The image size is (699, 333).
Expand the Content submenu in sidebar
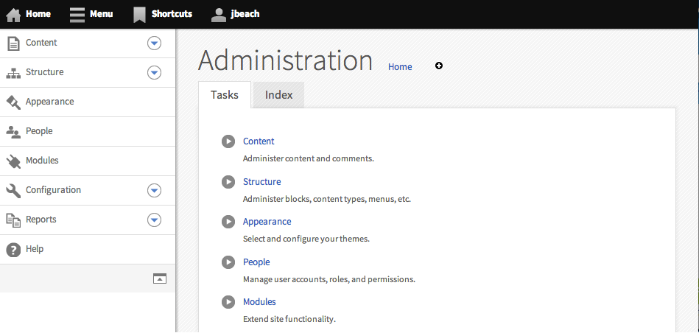coord(154,43)
